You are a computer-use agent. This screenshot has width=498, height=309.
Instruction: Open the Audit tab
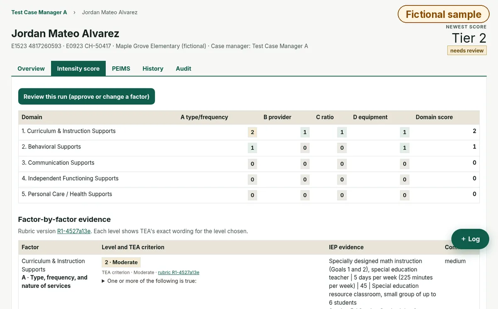point(183,68)
